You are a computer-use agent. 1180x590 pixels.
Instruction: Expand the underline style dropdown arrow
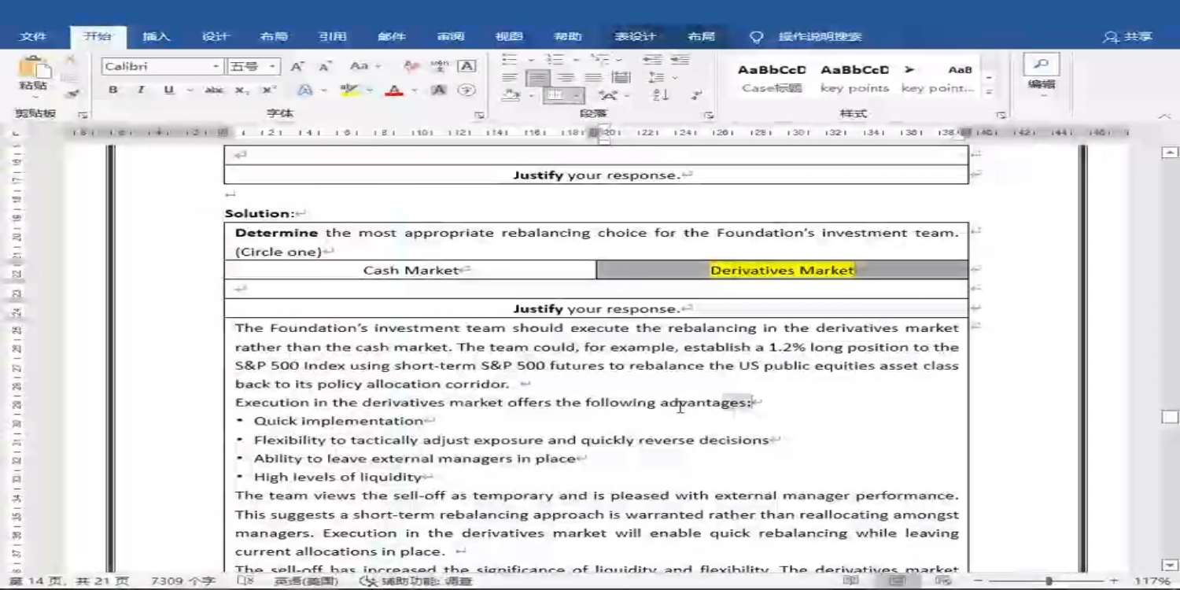coord(189,90)
